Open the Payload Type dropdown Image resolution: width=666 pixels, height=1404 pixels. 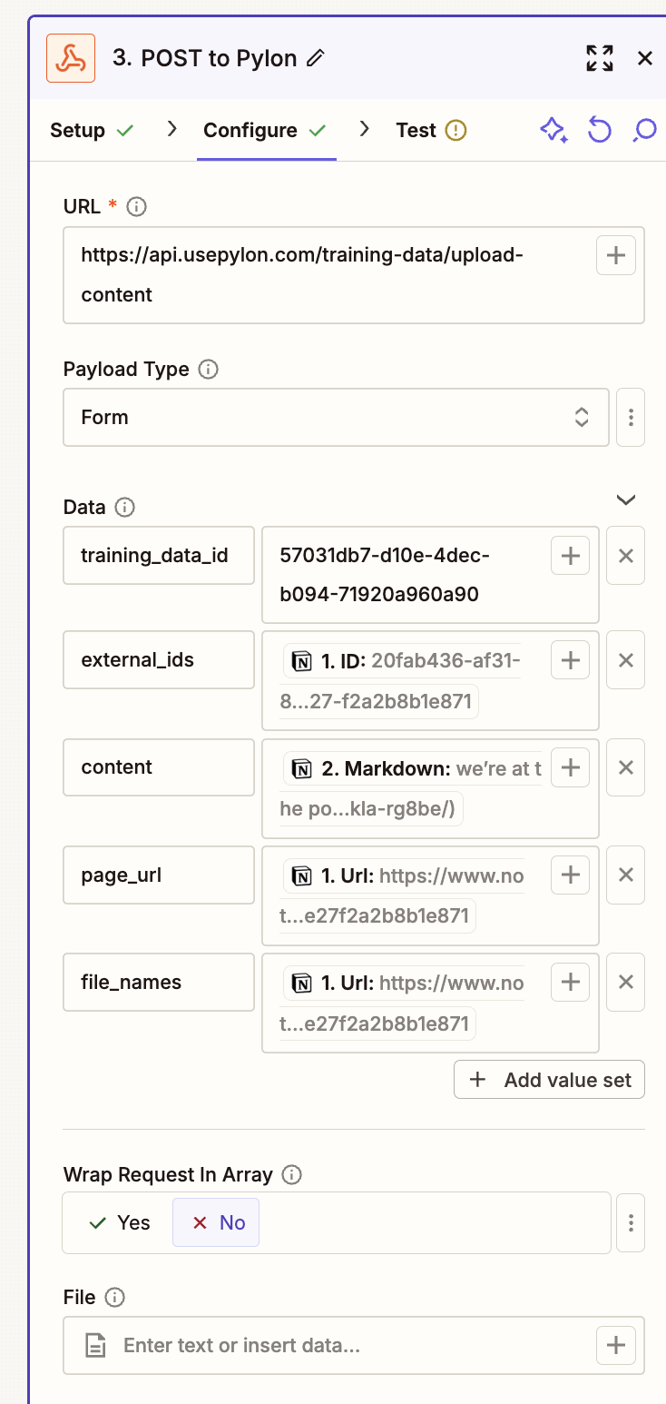point(336,418)
